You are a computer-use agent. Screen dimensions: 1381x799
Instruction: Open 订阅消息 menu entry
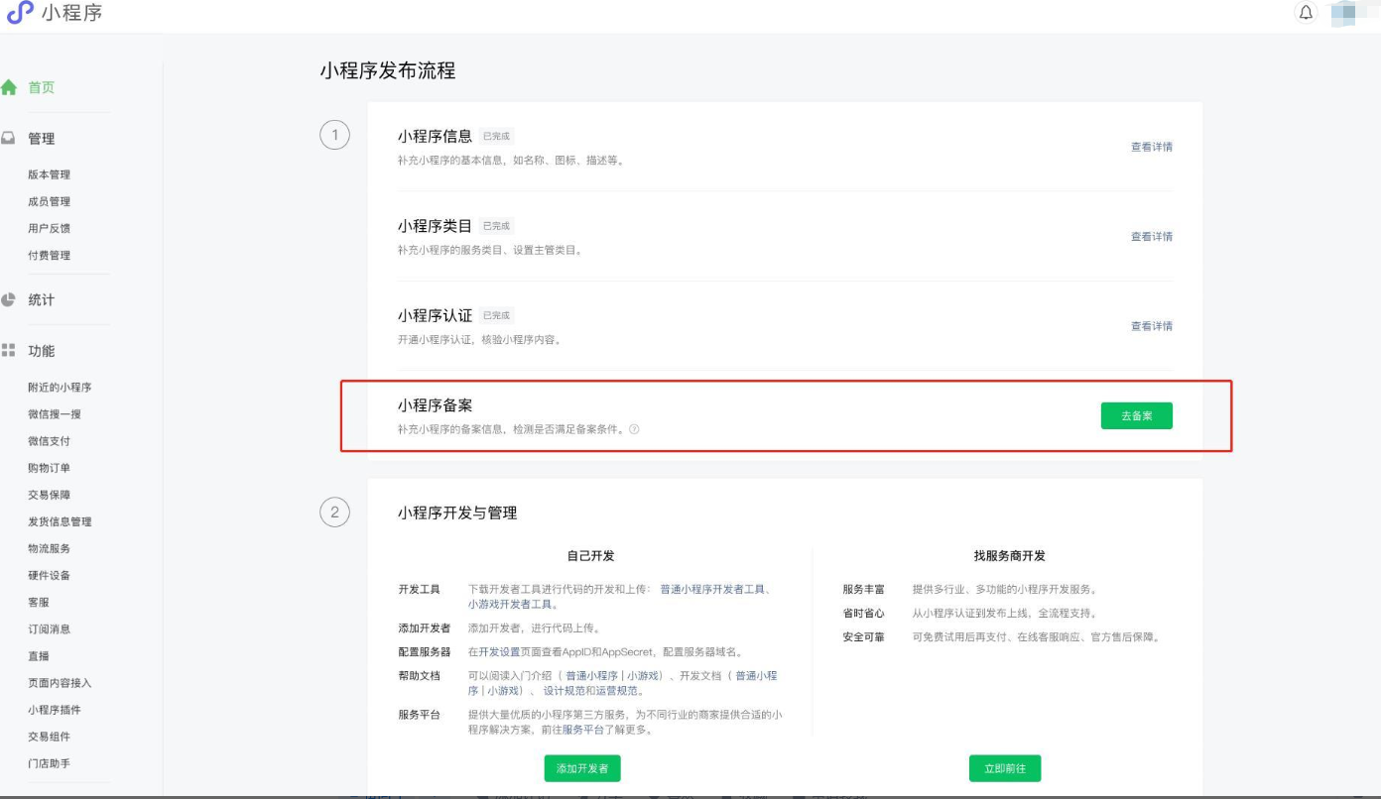[x=49, y=628]
